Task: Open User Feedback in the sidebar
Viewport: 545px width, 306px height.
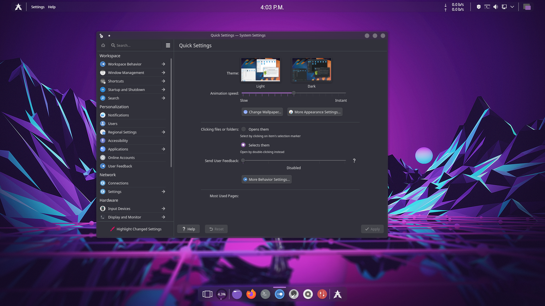Action: (x=133, y=166)
